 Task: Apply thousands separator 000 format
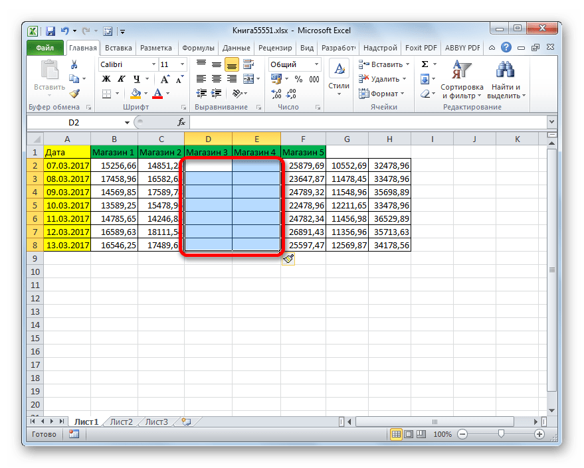pyautogui.click(x=314, y=79)
